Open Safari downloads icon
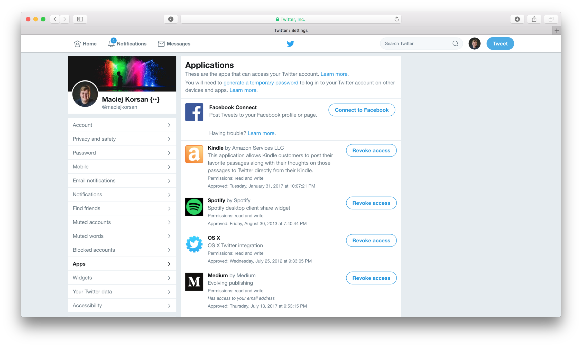Image resolution: width=582 pixels, height=347 pixels. 517,19
